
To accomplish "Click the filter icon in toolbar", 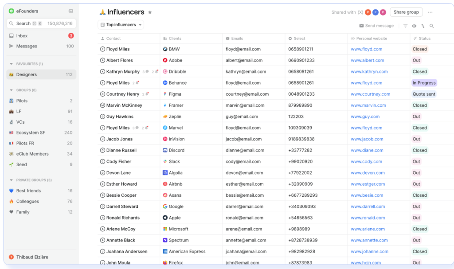I will (405, 26).
